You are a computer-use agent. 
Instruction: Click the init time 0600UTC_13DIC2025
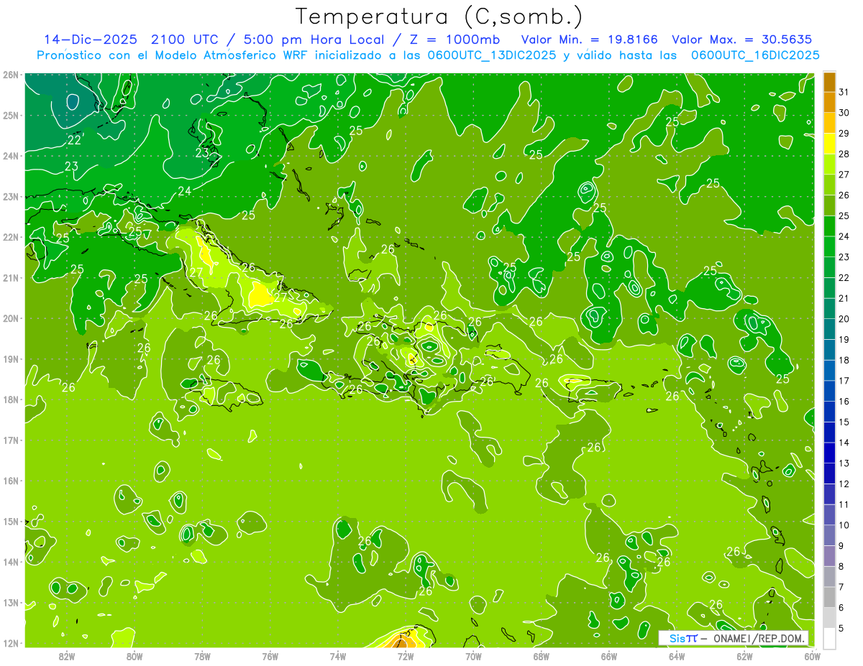coord(492,55)
